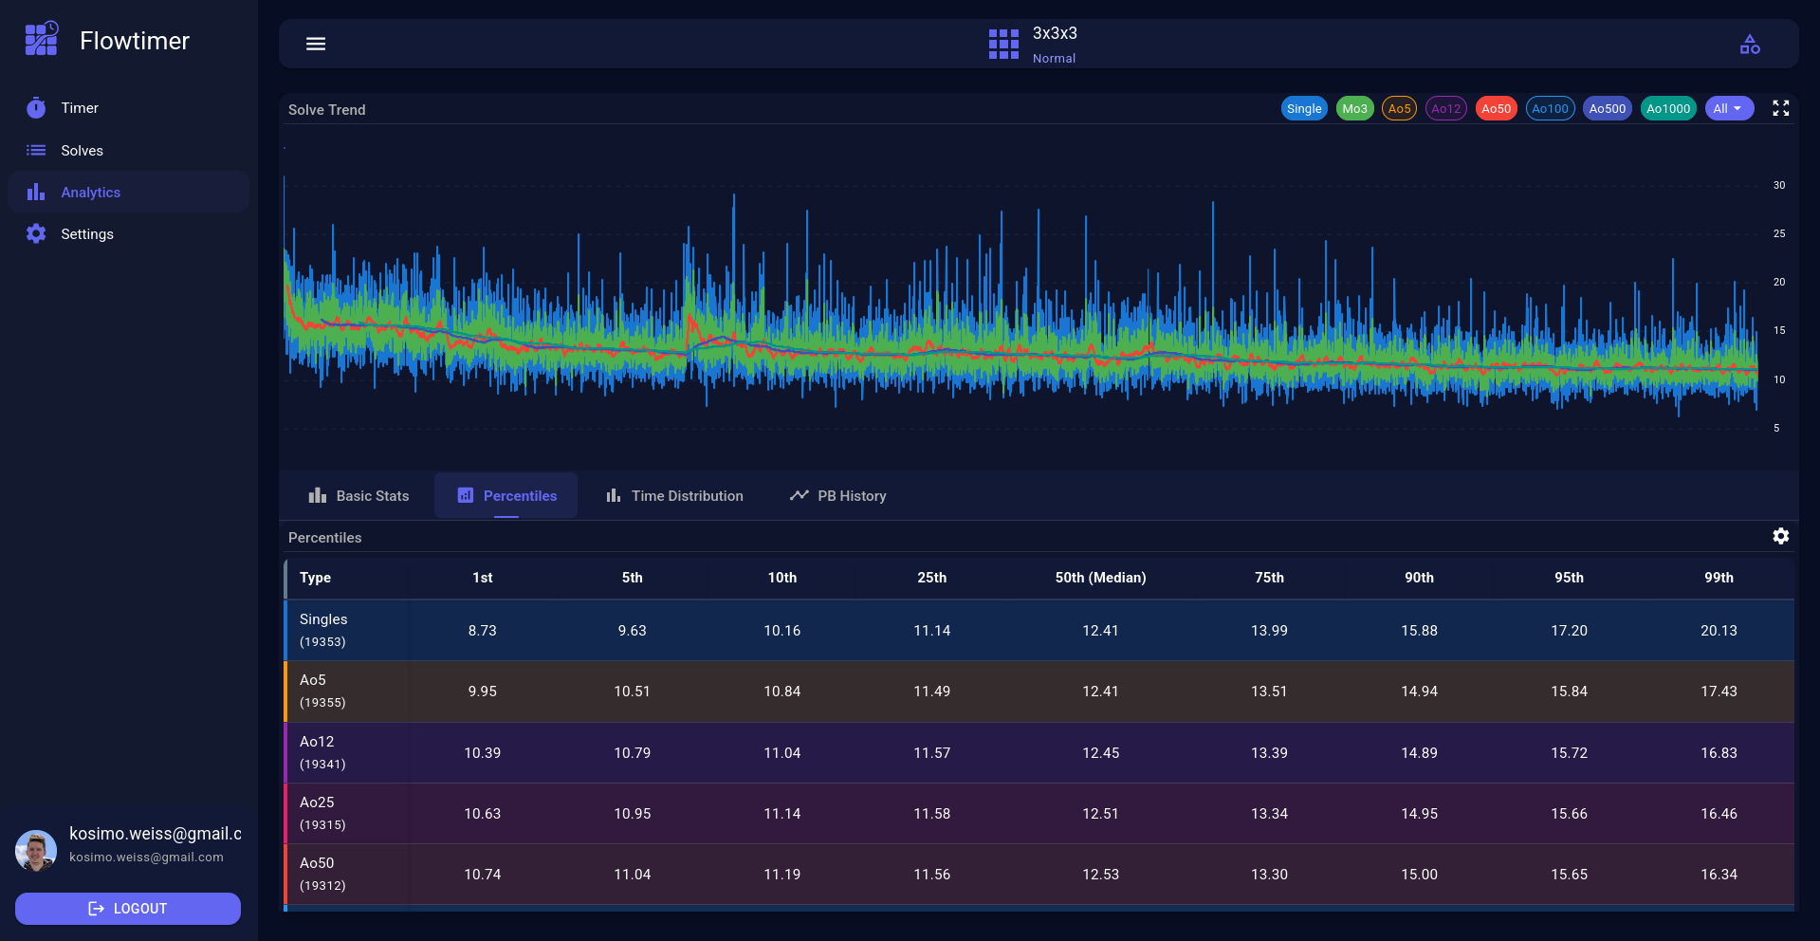Click the Flowtimer logo icon
Image resolution: width=1820 pixels, height=941 pixels.
click(42, 40)
